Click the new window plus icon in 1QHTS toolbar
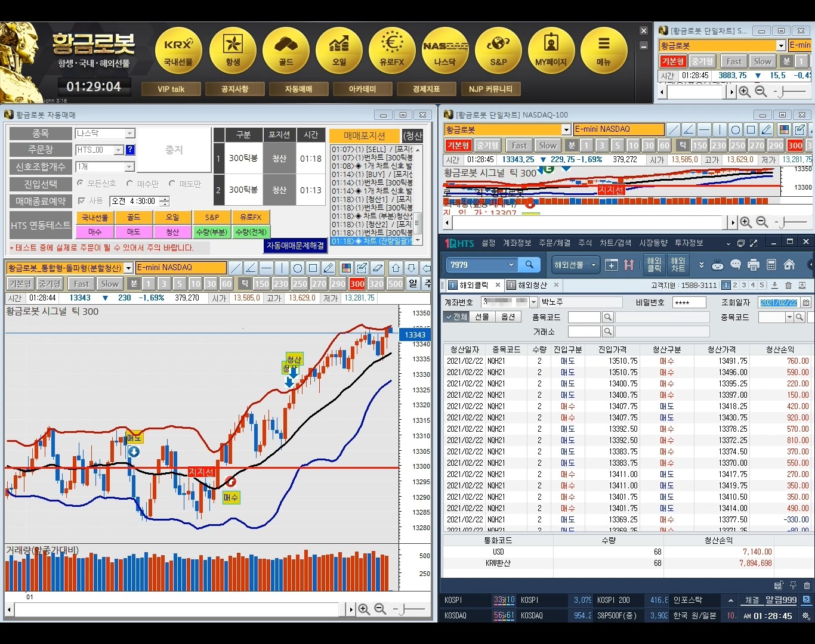 [x=612, y=265]
